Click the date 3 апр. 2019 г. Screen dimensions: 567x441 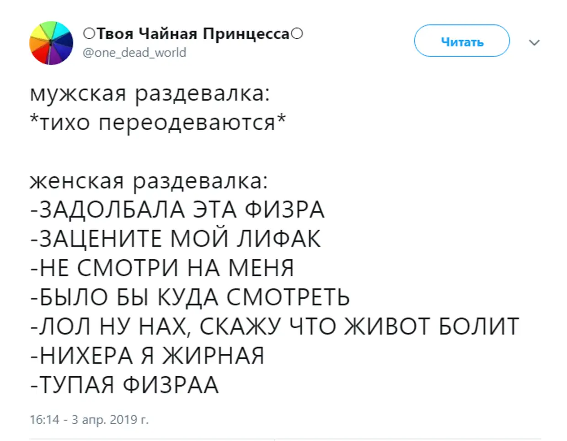[x=110, y=419]
